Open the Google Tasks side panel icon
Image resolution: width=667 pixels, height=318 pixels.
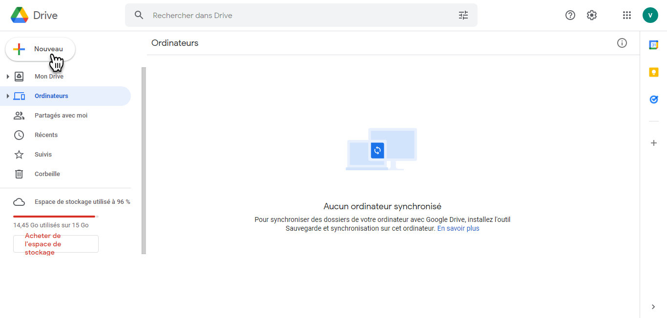tap(653, 99)
